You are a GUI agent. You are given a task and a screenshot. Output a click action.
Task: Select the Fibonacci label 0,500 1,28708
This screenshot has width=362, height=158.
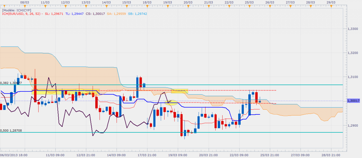tap(11, 130)
